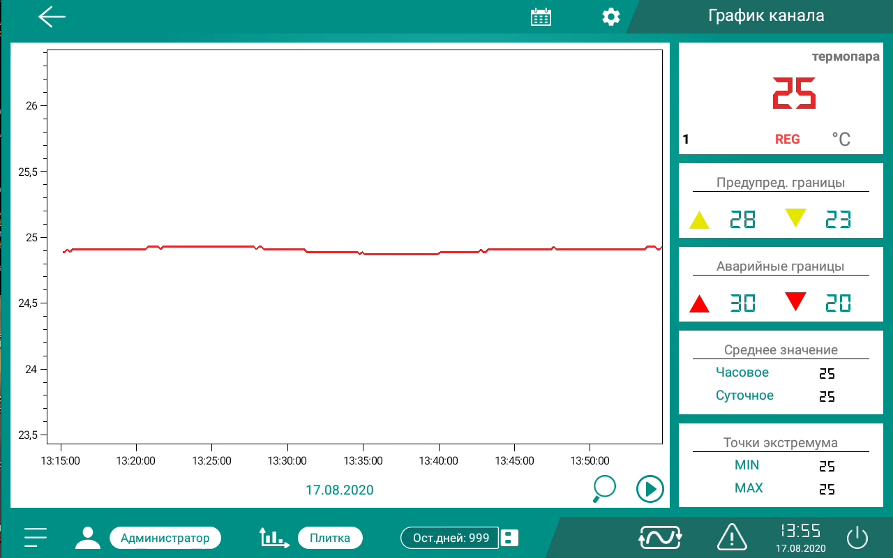
Task: Click the magnifier zoom icon under the chart
Action: tap(603, 488)
